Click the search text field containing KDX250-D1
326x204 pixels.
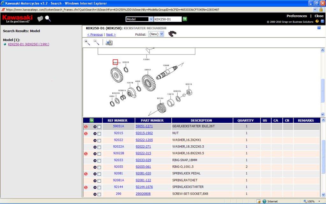[x=167, y=19]
